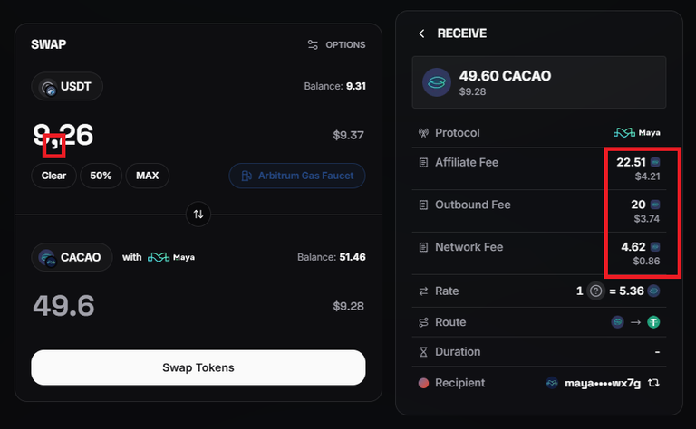Screen dimensions: 696x429
Task: Open the USDT token selector
Action: click(67, 86)
